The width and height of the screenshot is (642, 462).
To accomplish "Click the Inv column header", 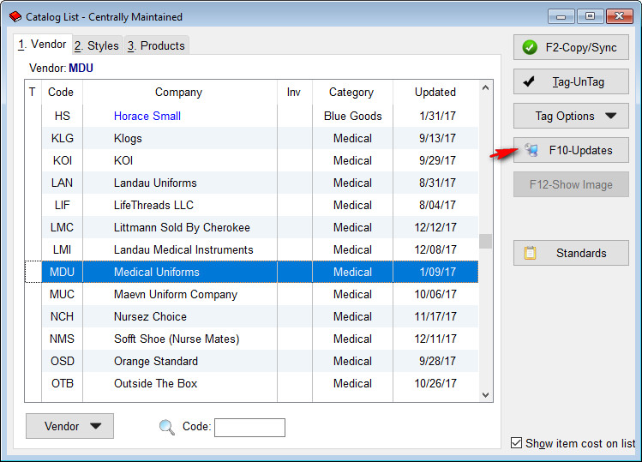I will (294, 93).
